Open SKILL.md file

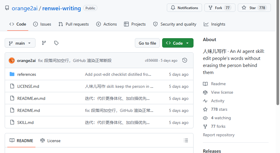point(25,122)
